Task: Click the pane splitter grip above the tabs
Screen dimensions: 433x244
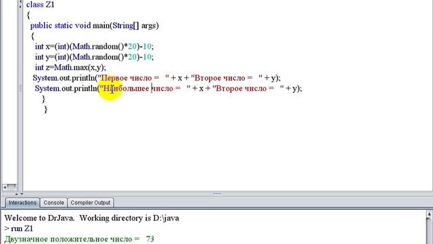Action: coord(217,194)
